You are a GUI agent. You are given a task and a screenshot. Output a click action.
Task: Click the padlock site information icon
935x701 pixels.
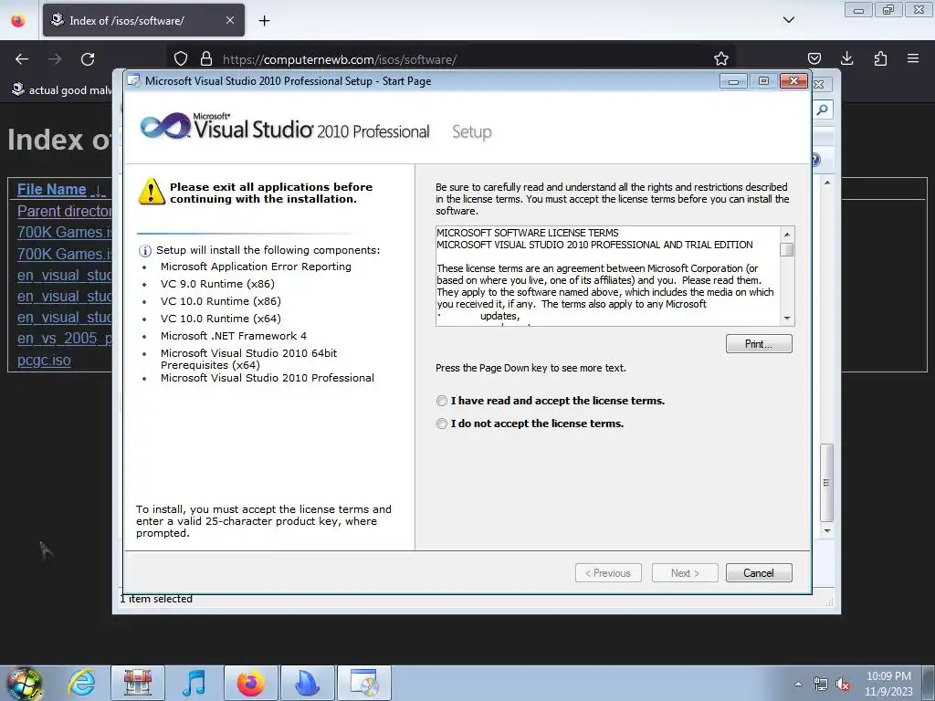[206, 59]
